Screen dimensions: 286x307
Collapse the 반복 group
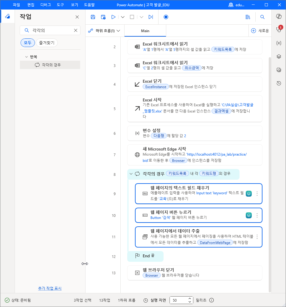(x=27, y=57)
